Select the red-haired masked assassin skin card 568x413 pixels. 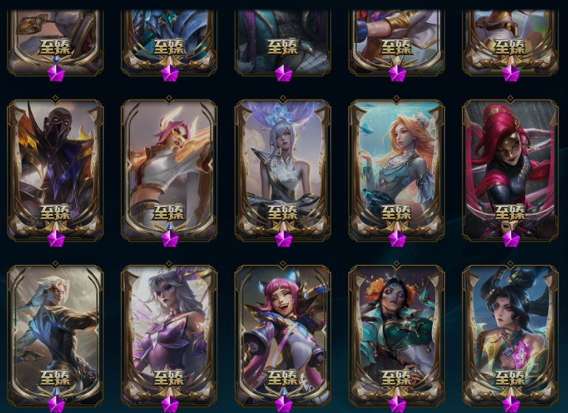pos(510,170)
